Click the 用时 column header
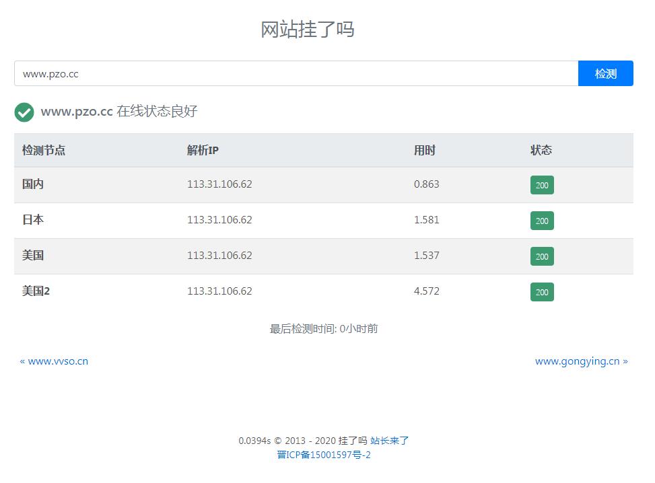This screenshot has height=483, width=655. coord(425,150)
